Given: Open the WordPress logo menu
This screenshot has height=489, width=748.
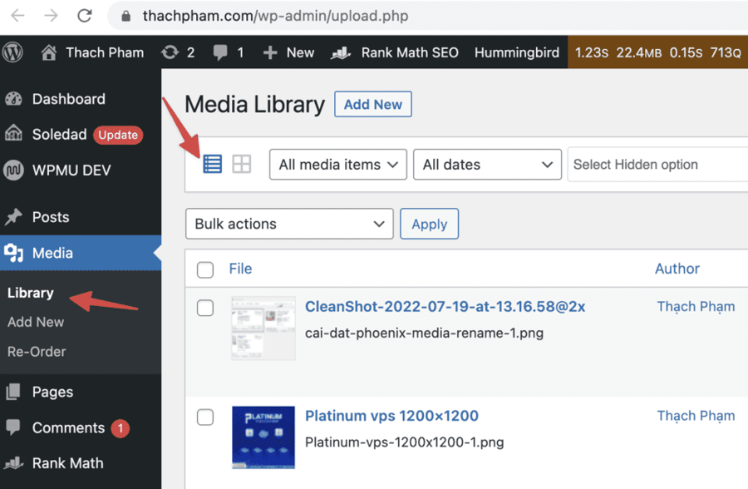Looking at the screenshot, I should point(12,52).
